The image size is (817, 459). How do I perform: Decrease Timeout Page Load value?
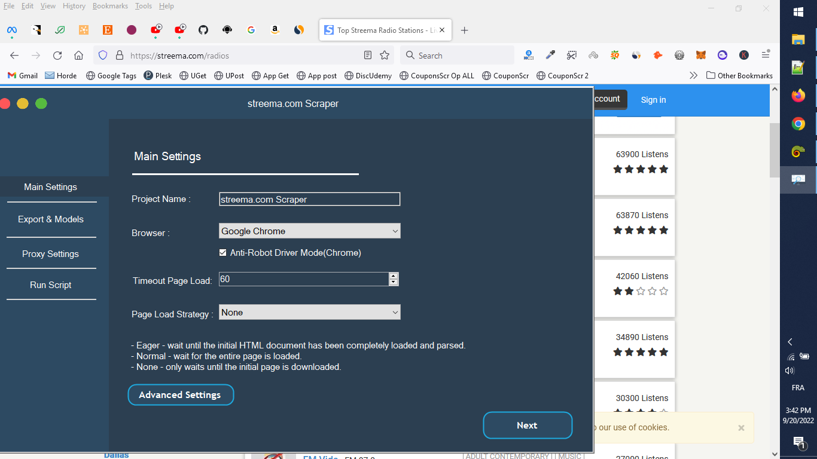click(393, 282)
